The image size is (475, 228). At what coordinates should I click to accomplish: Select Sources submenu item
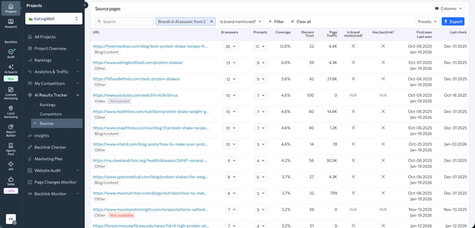coord(57,123)
